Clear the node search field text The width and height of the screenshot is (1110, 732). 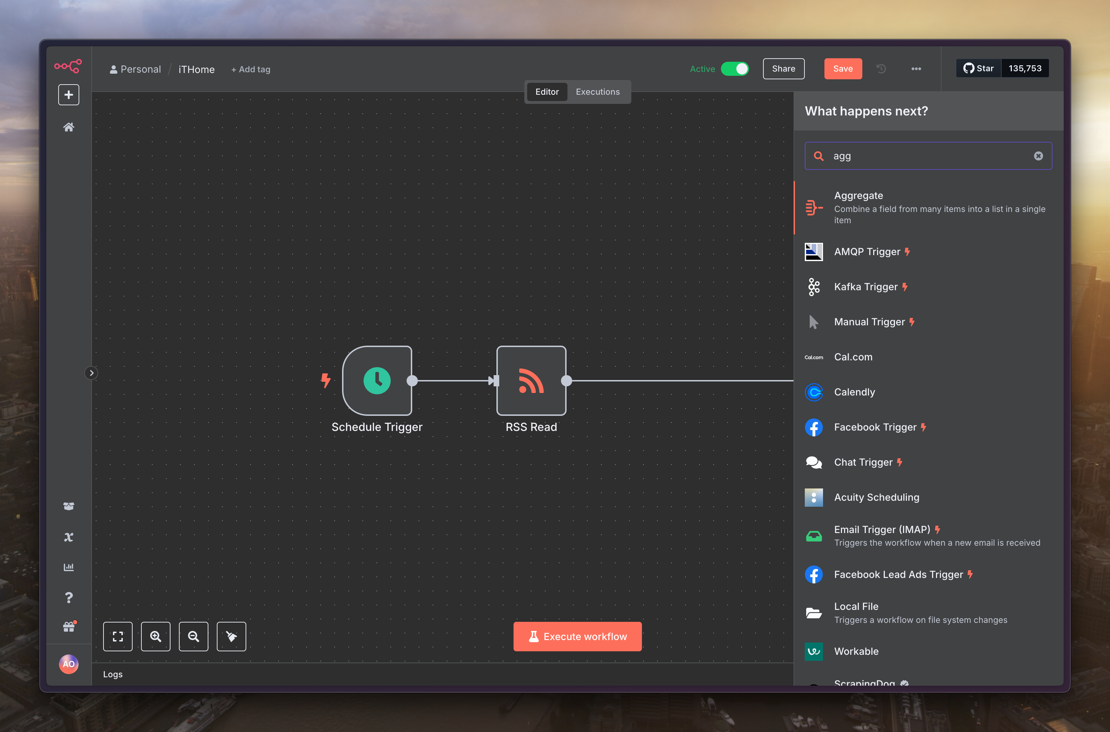coord(1038,156)
